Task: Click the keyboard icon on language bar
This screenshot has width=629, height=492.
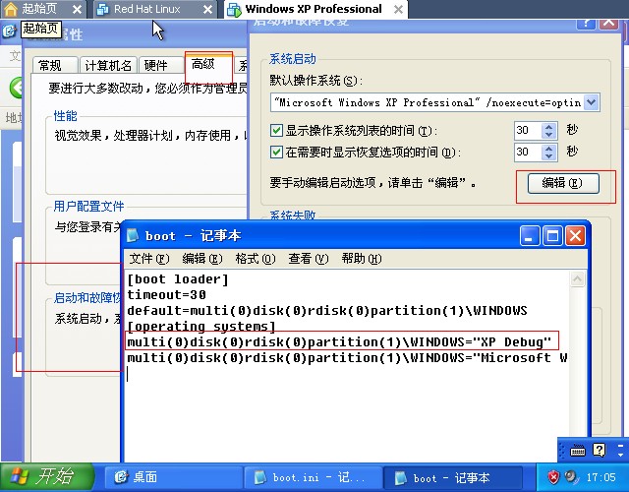Action: pos(577,451)
